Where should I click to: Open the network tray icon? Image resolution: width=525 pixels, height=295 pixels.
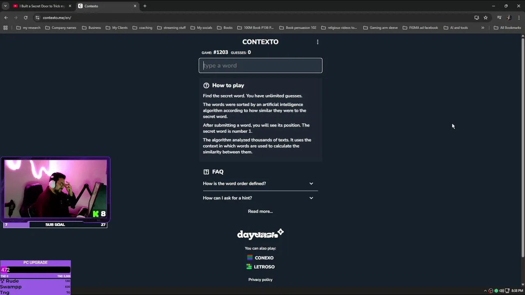(x=507, y=291)
